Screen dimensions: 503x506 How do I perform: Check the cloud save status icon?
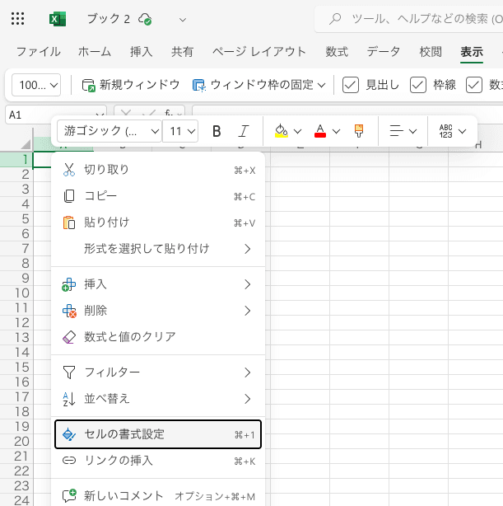[x=145, y=19]
